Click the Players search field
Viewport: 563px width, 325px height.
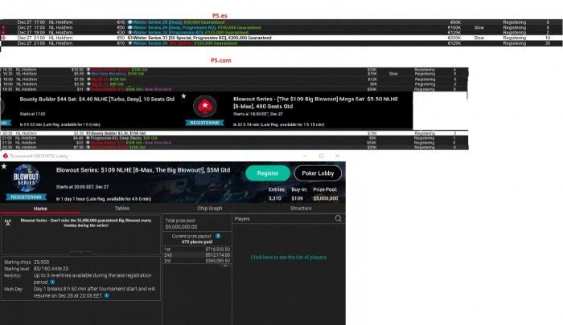click(284, 218)
